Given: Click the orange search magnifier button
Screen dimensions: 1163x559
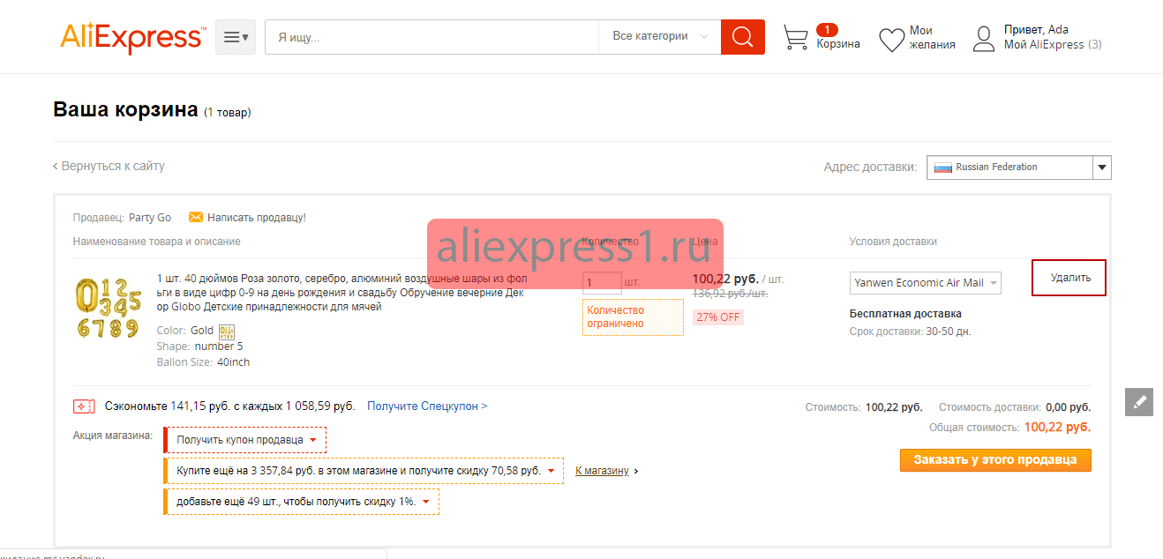Looking at the screenshot, I should [x=743, y=37].
